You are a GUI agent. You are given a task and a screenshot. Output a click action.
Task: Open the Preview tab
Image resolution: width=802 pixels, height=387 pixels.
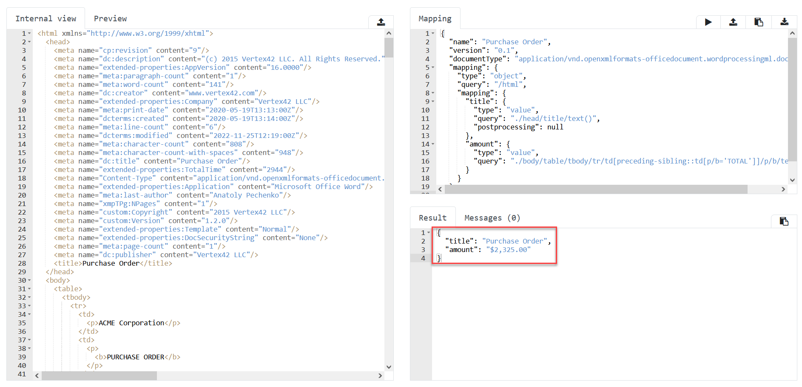click(x=110, y=18)
